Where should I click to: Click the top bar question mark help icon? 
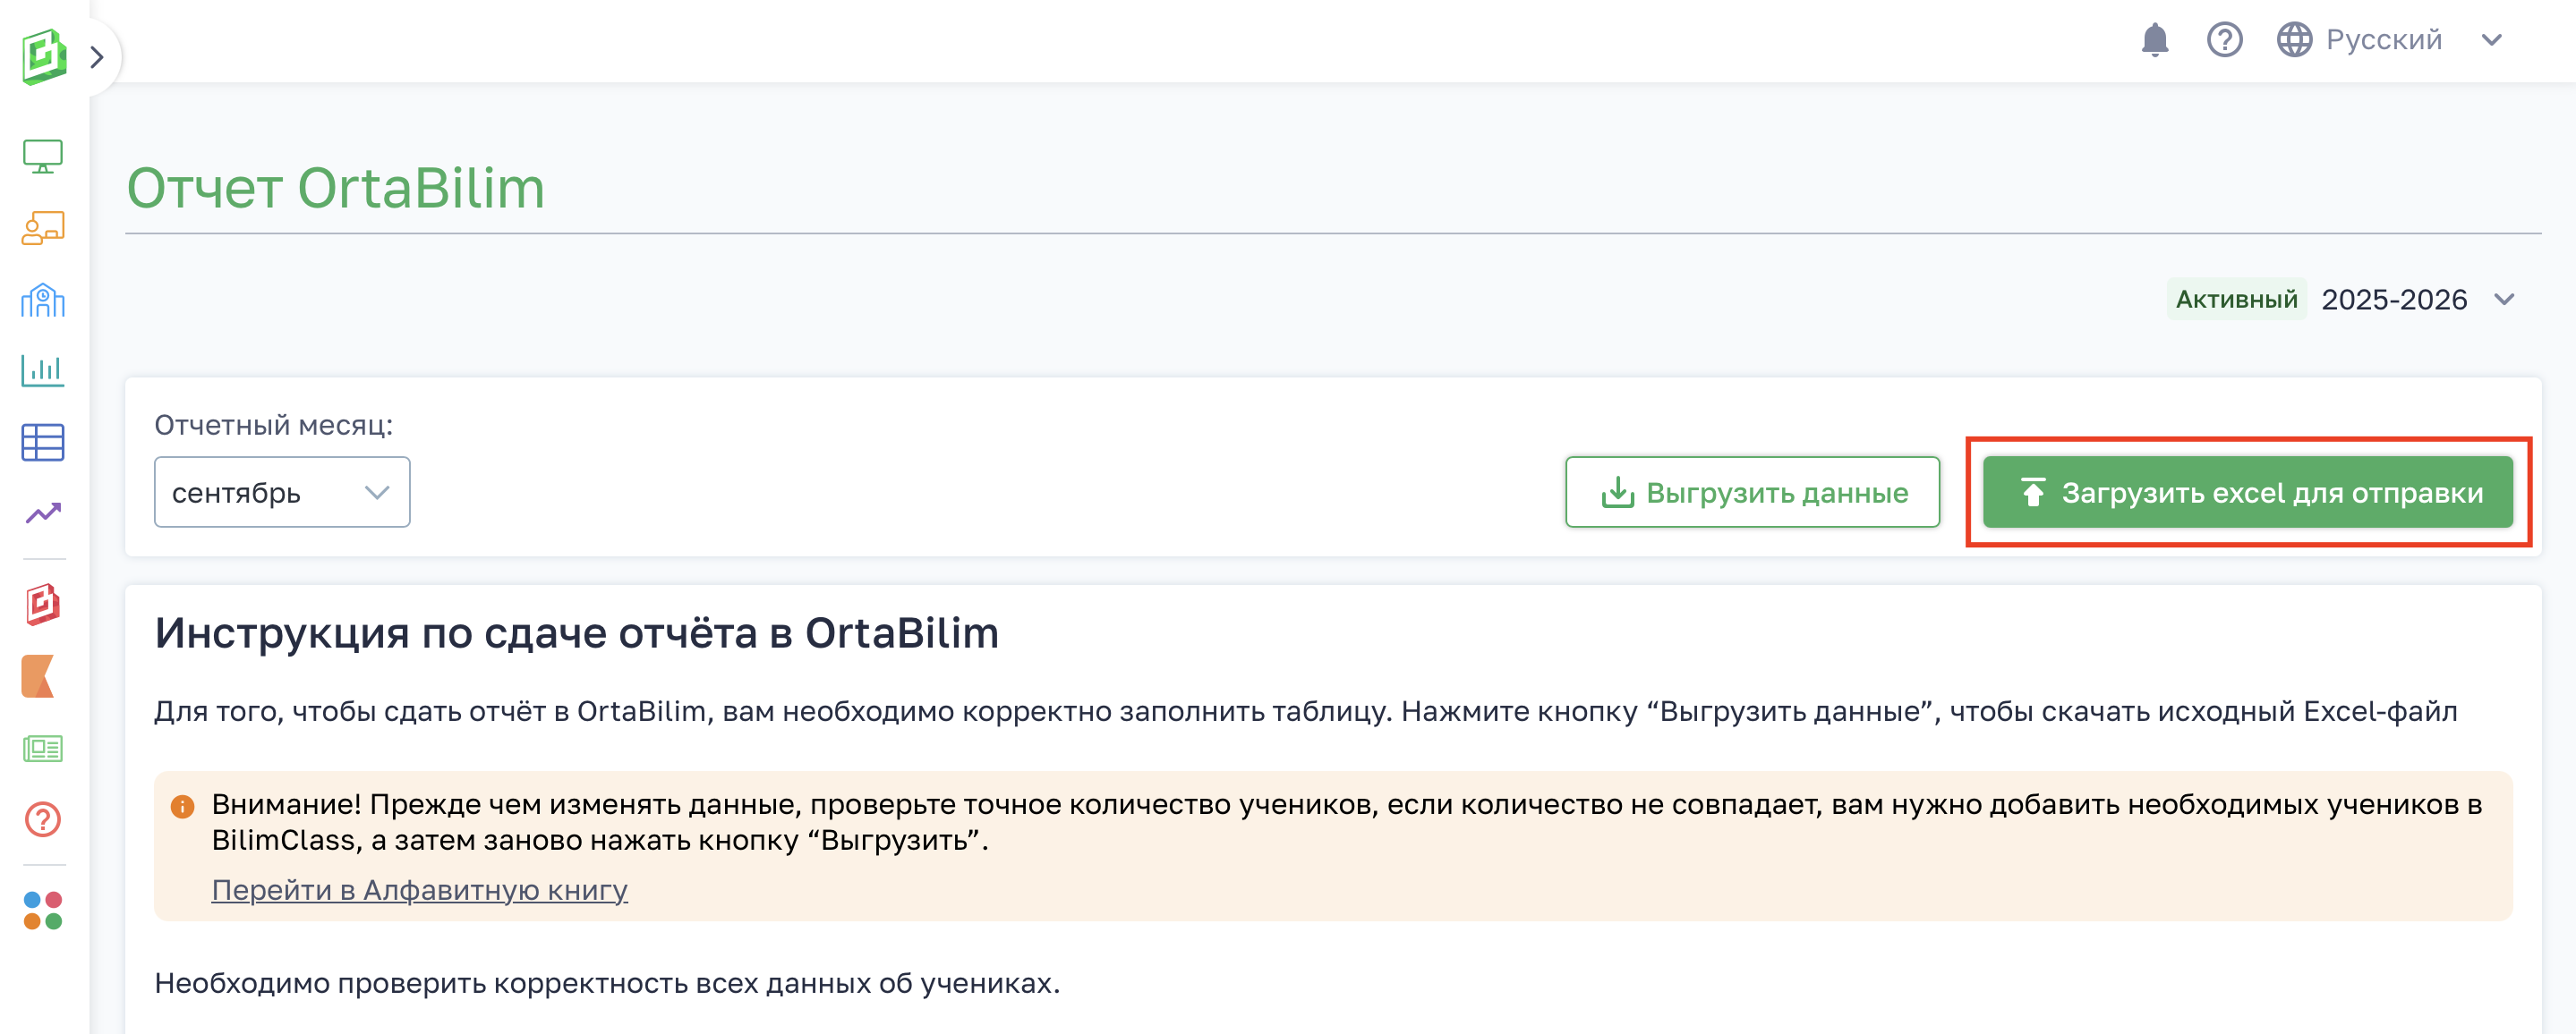coord(2224,40)
